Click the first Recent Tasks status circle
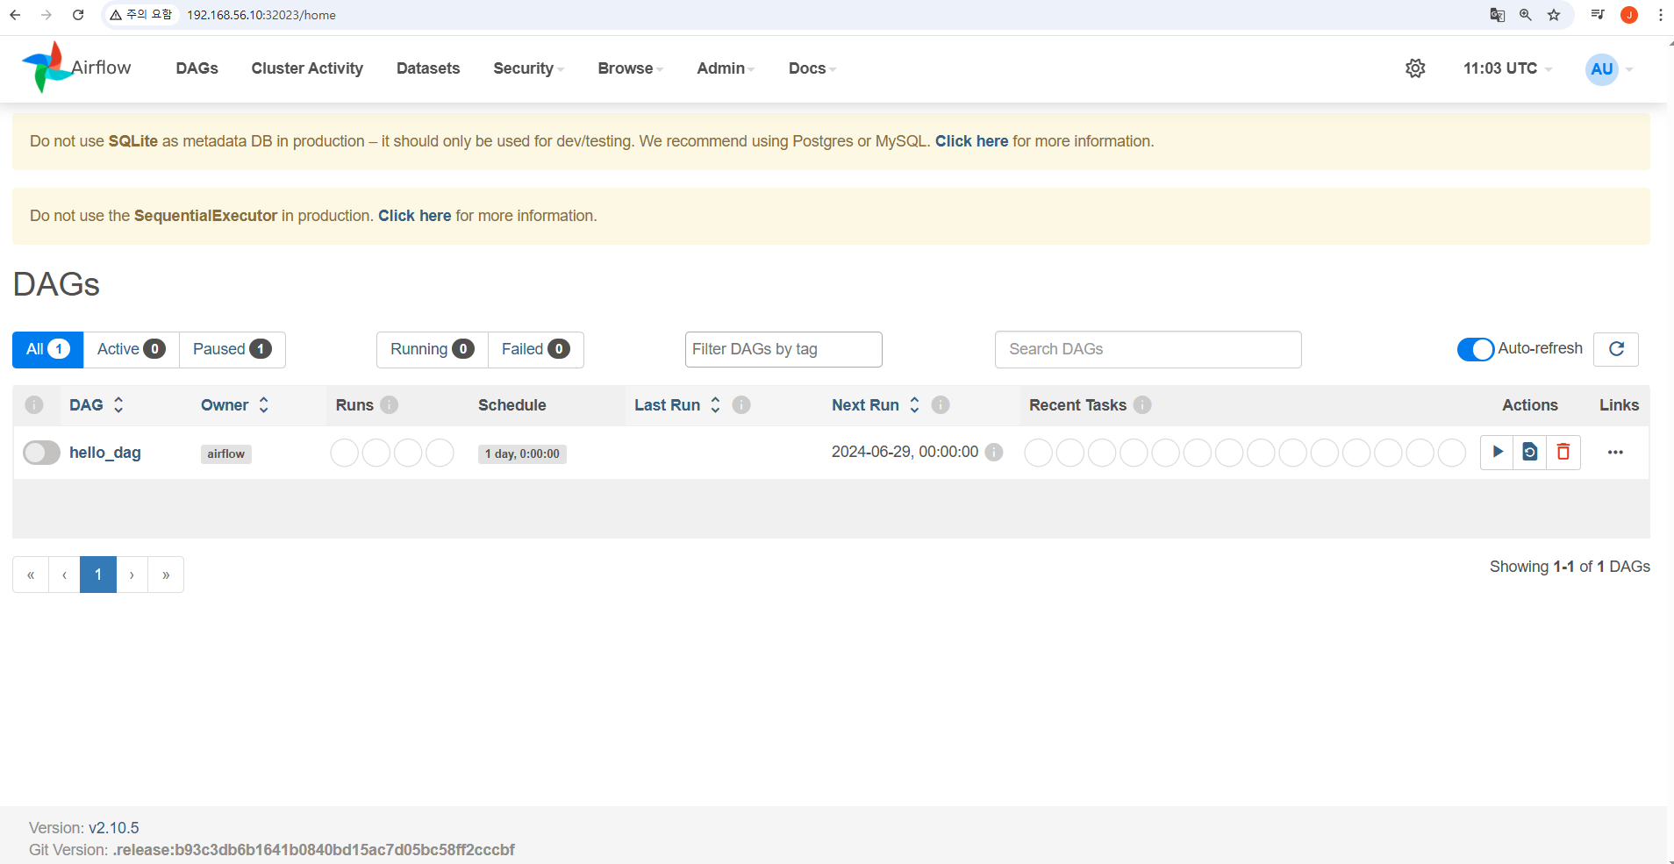Image resolution: width=1674 pixels, height=864 pixels. tap(1038, 453)
